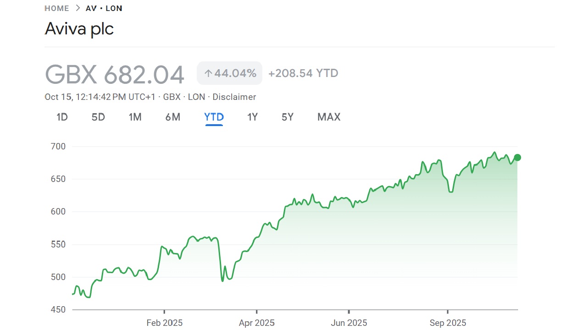The width and height of the screenshot is (587, 330).
Task: Click the Aviva plc page title
Action: point(79,28)
